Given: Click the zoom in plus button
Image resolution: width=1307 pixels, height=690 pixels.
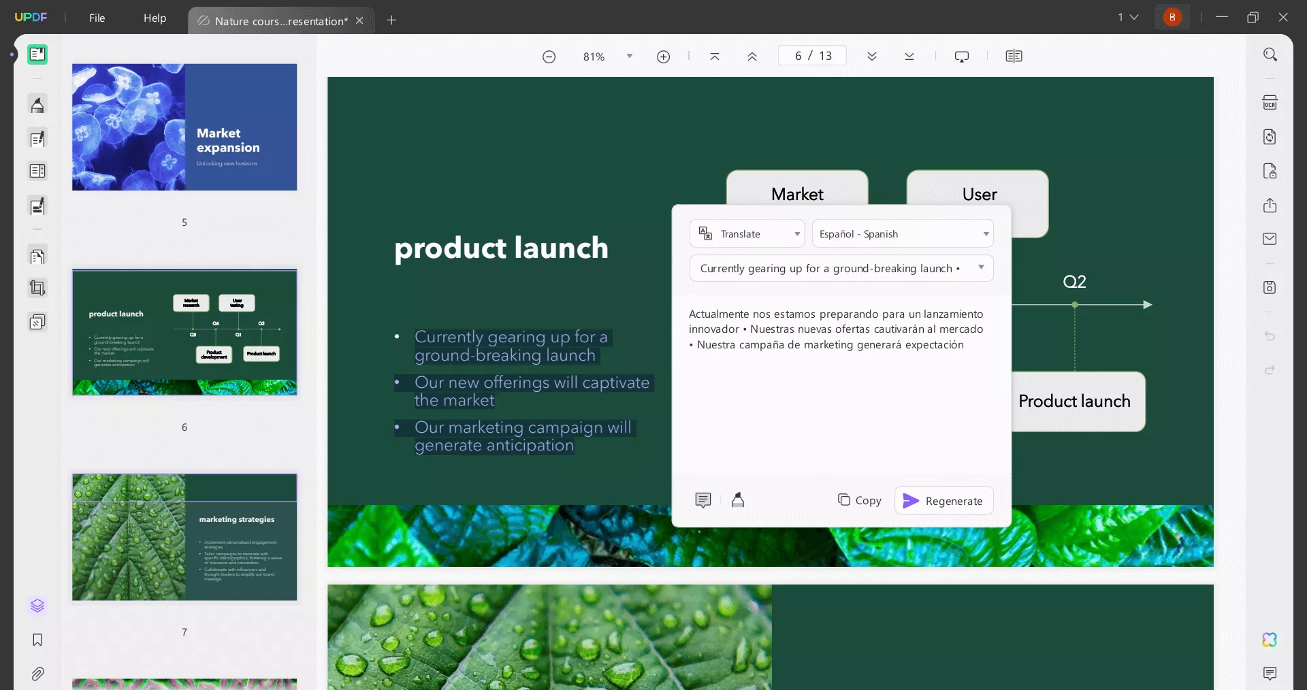Looking at the screenshot, I should (663, 56).
